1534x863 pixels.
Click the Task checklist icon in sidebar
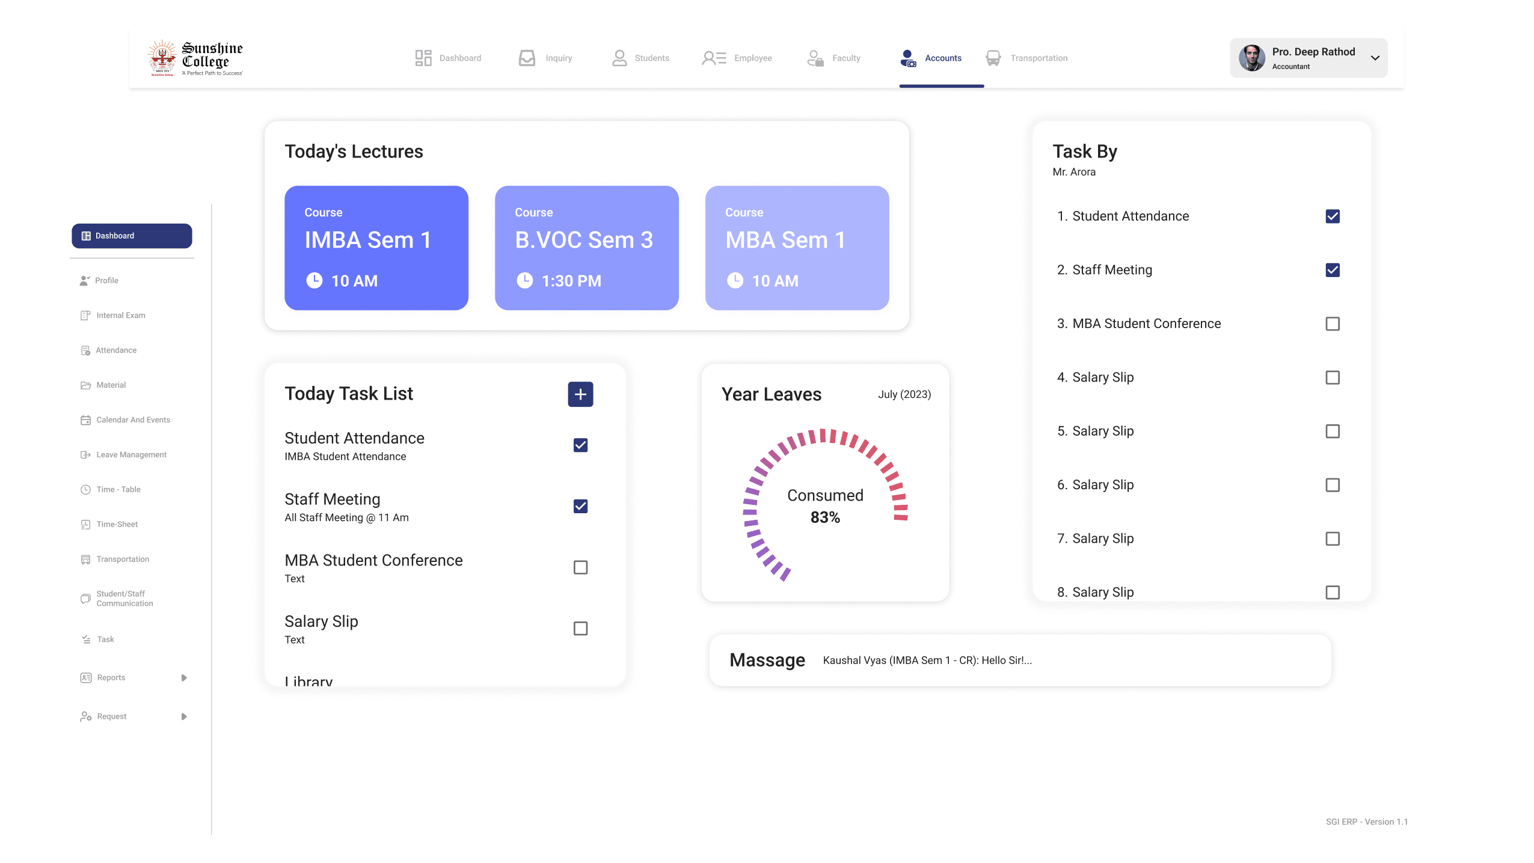tap(86, 639)
